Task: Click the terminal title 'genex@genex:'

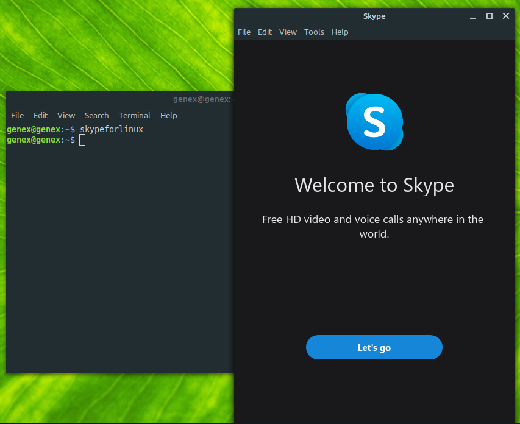Action: pos(202,99)
